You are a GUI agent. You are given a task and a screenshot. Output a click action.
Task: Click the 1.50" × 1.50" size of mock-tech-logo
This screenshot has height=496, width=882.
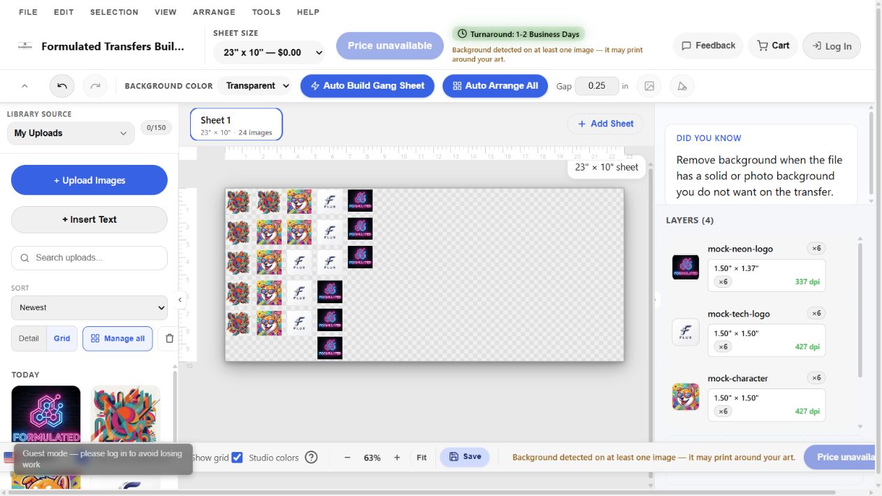736,333
